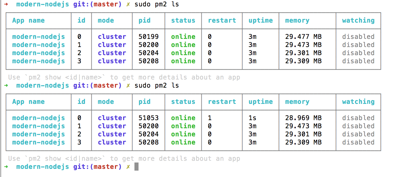Click the 'memory' header in second table
This screenshot has height=177, width=408.
[297, 102]
